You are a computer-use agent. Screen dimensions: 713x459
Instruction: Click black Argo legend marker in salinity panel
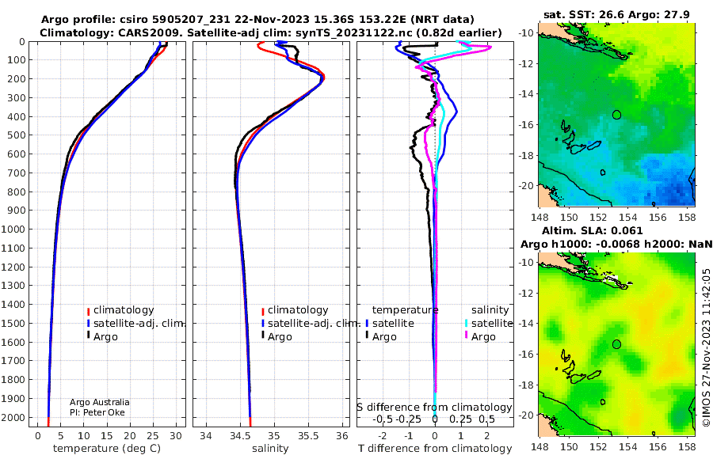coord(263,336)
